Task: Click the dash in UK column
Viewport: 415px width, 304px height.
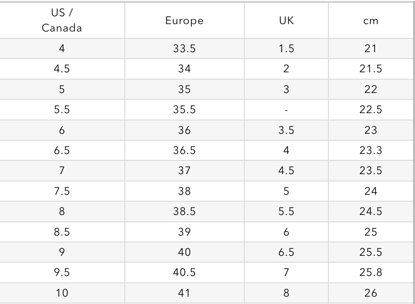Action: tap(286, 110)
